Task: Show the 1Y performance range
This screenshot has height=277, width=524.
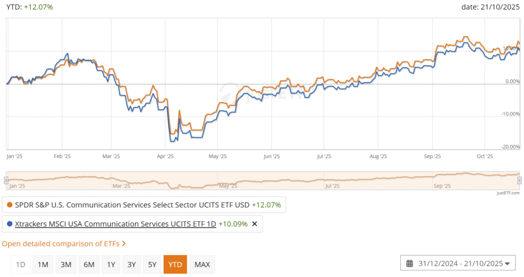Action: click(111, 264)
